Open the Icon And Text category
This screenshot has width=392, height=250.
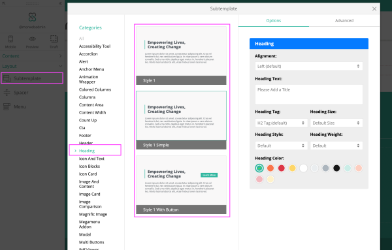tap(91, 159)
